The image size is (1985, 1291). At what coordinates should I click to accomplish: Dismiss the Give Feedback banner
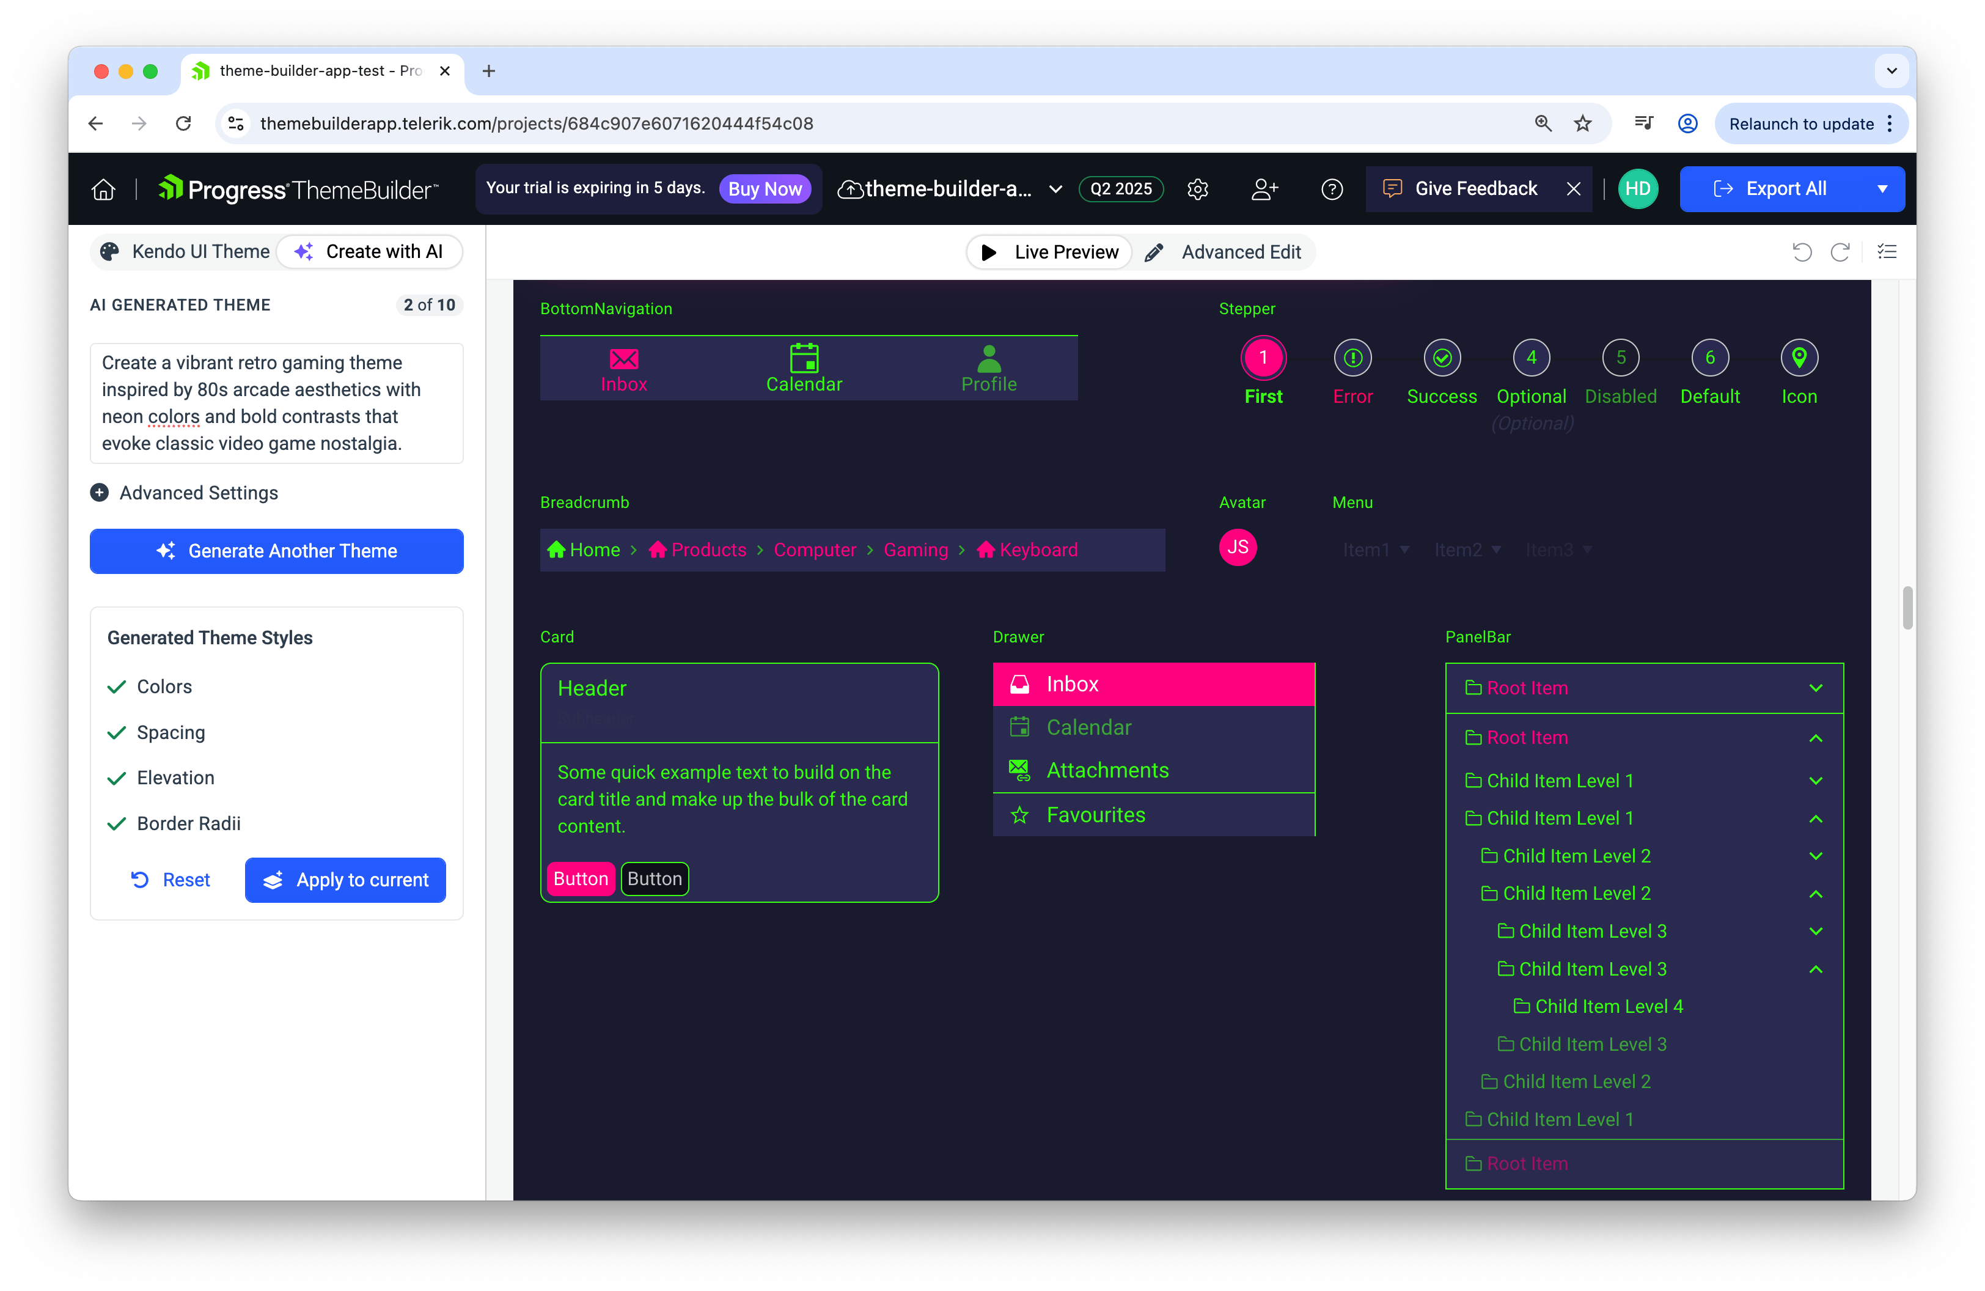pyautogui.click(x=1573, y=189)
